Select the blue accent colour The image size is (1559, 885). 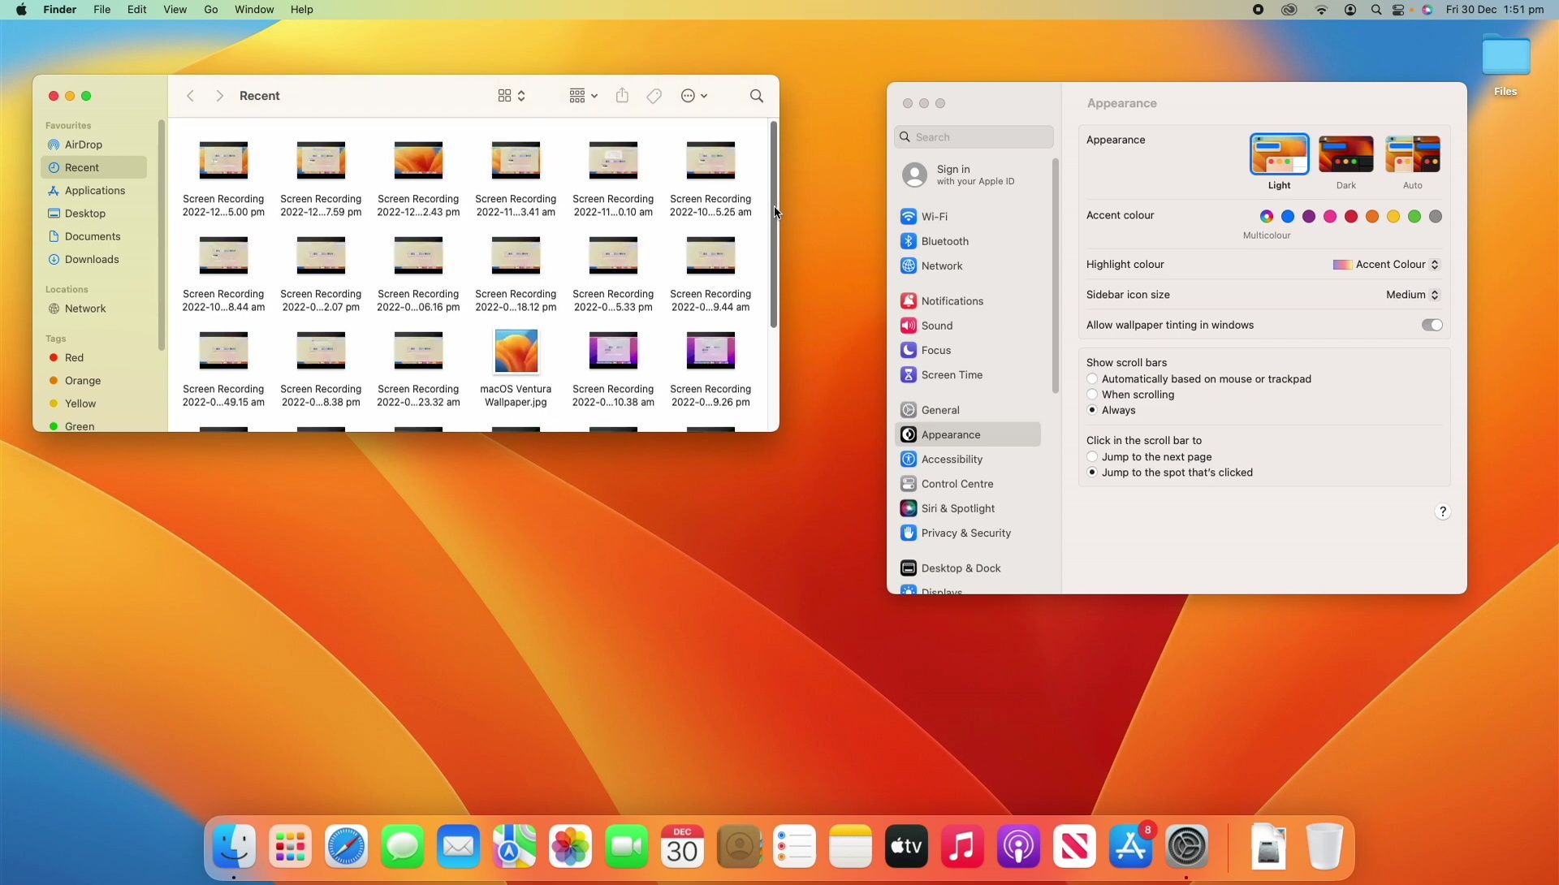(1288, 216)
